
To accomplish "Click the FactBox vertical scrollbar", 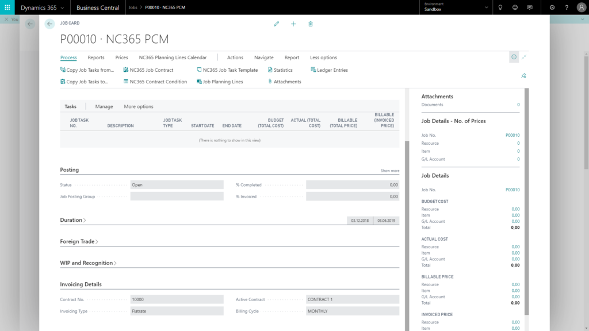I will pos(527,202).
